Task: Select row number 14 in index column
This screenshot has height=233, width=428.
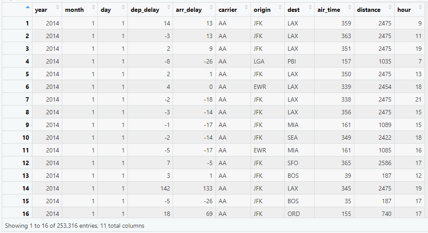Action: tap(25, 188)
